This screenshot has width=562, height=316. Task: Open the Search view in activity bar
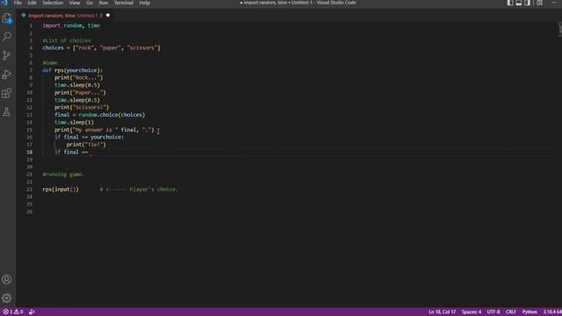(7, 37)
